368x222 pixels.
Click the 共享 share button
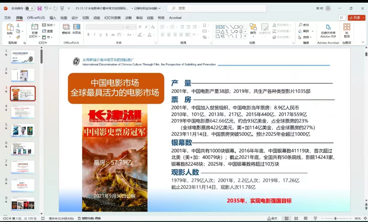357,18
